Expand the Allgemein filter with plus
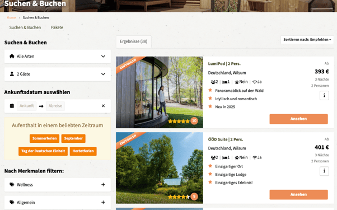 (103, 202)
